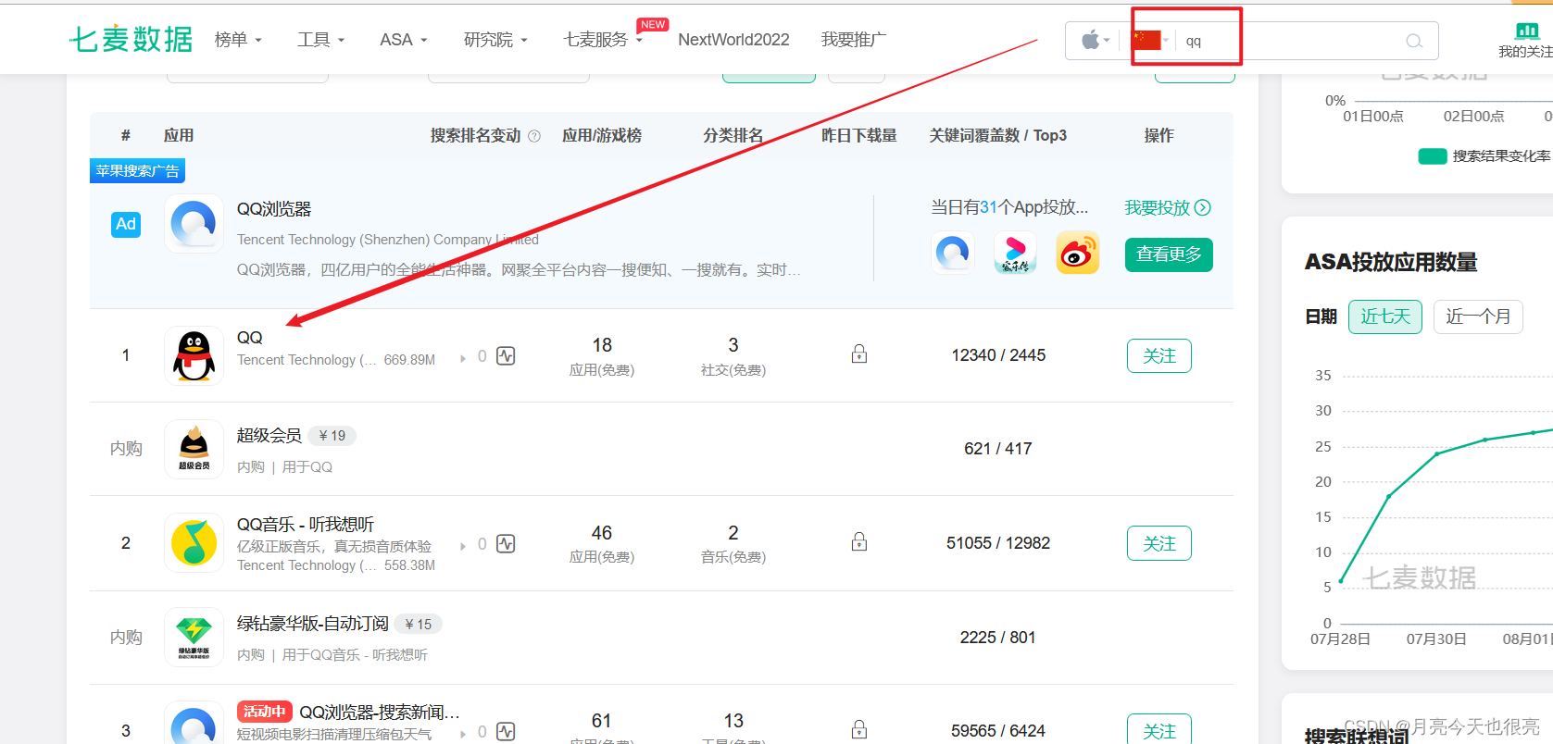
Task: Open the QQ penguin app icon
Action: coord(194,355)
